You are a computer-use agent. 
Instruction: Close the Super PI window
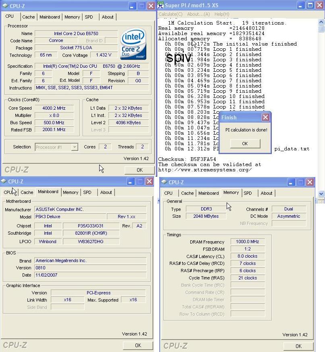(x=320, y=5)
